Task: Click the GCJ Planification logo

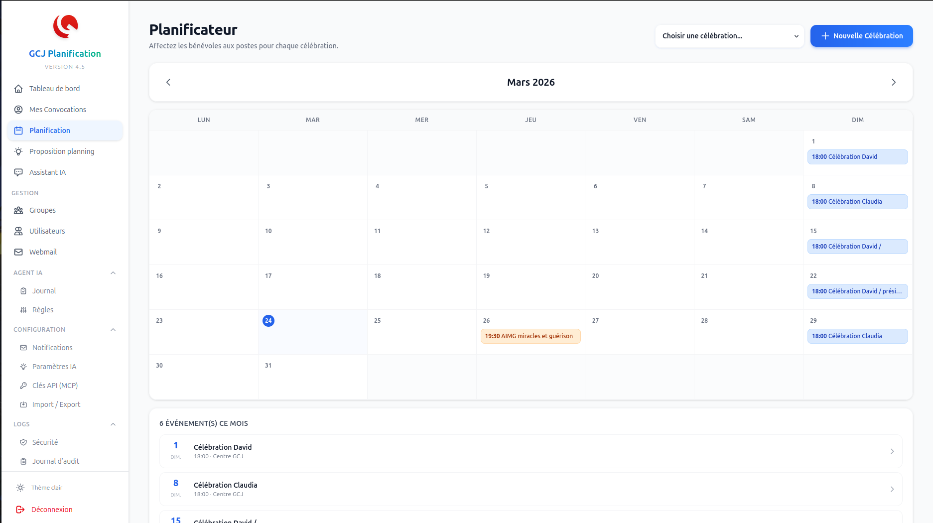Action: pyautogui.click(x=65, y=26)
